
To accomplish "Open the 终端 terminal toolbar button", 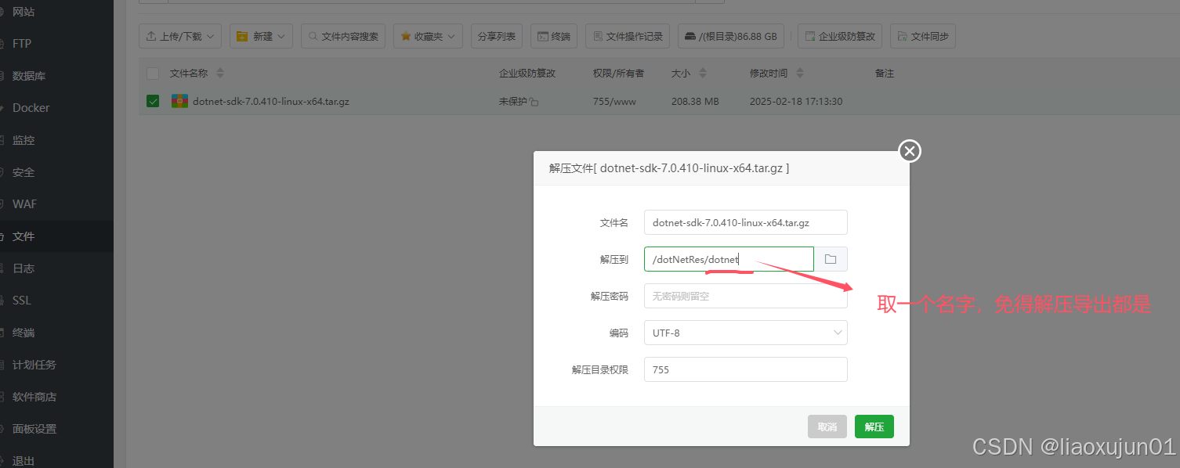I will click(x=554, y=36).
